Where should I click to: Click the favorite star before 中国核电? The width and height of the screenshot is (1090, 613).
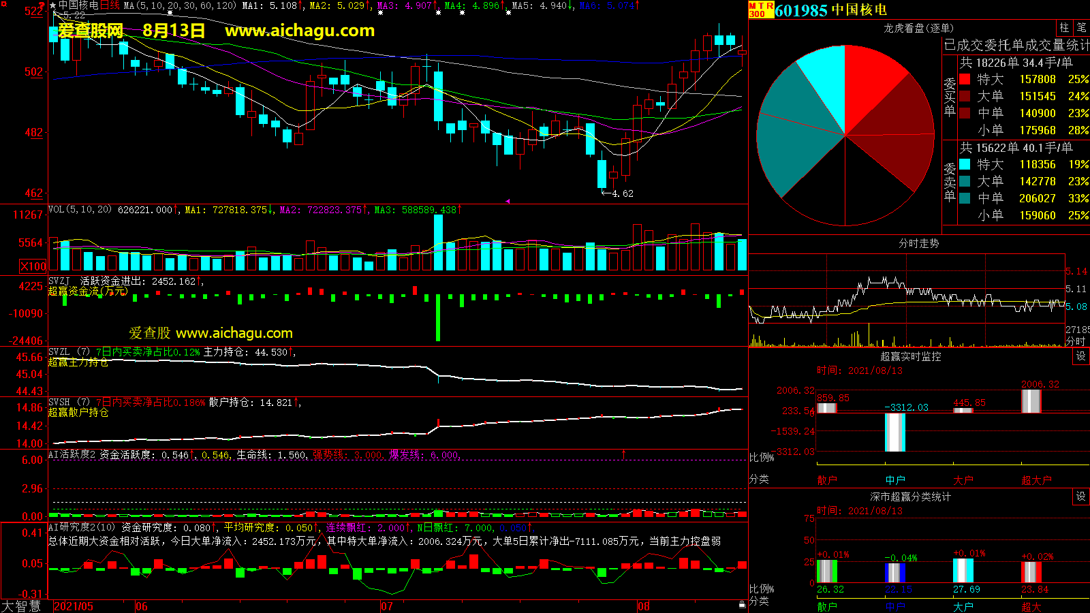tap(52, 5)
